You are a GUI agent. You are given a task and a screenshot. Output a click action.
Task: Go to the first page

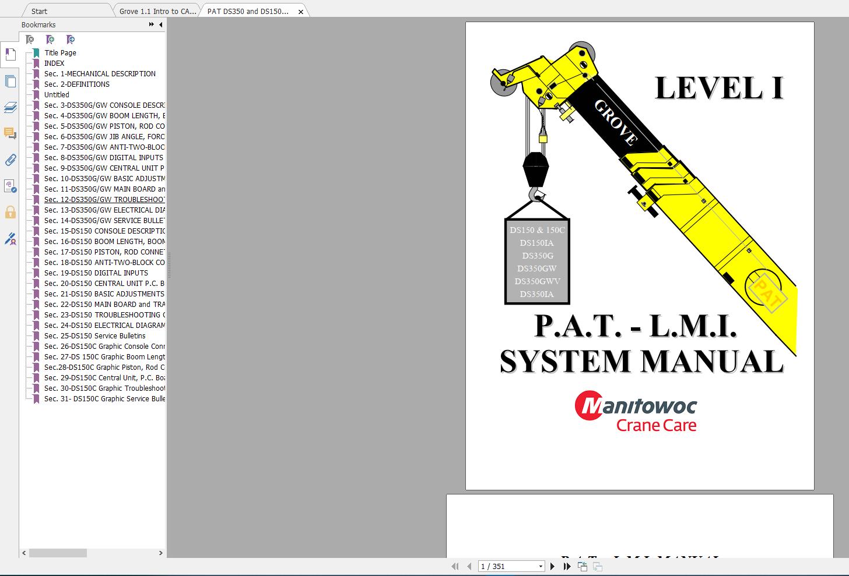455,566
